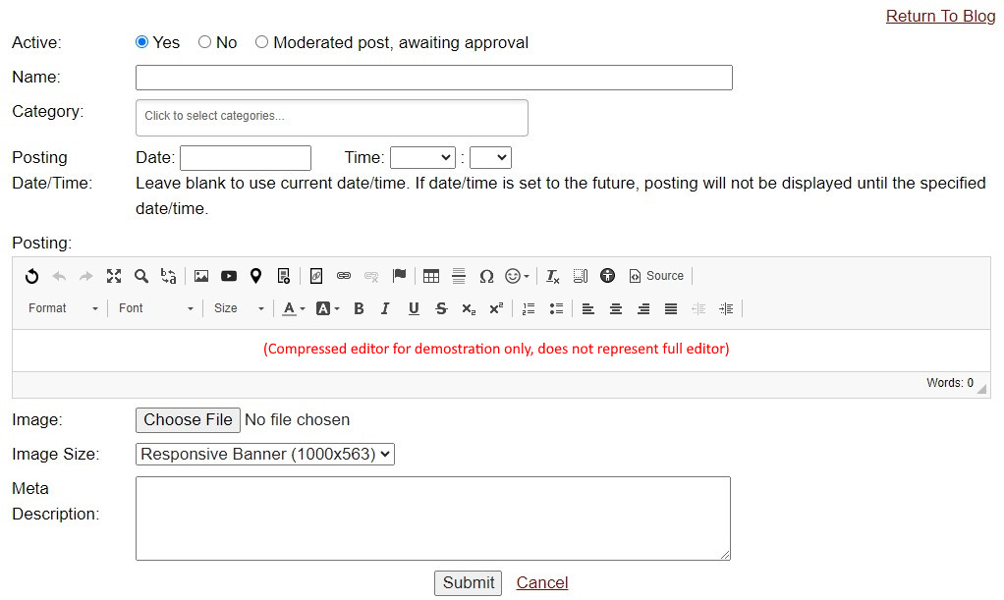Choose Moderated post, awaiting approval

click(261, 42)
